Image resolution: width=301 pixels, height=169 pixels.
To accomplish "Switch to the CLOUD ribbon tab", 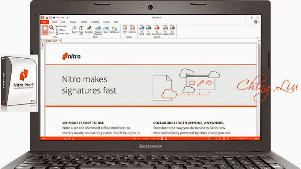I will click(106, 22).
